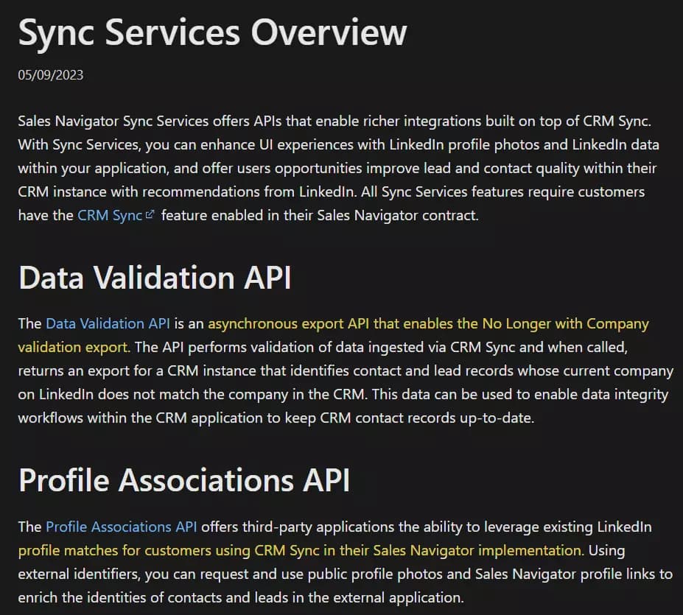This screenshot has width=683, height=615.
Task: Select the 05/09/2023 date text
Action: [x=50, y=74]
